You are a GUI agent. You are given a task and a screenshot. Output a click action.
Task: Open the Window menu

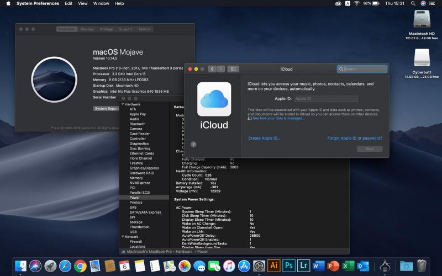(x=101, y=3)
